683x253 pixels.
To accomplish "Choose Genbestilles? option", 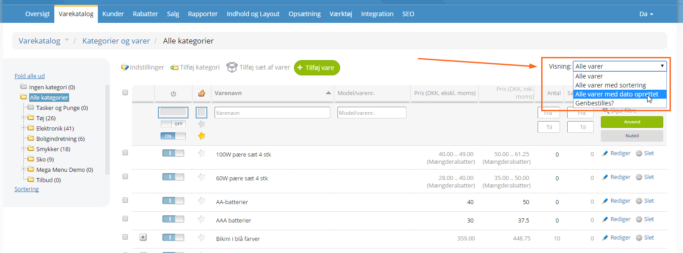I will 620,103.
